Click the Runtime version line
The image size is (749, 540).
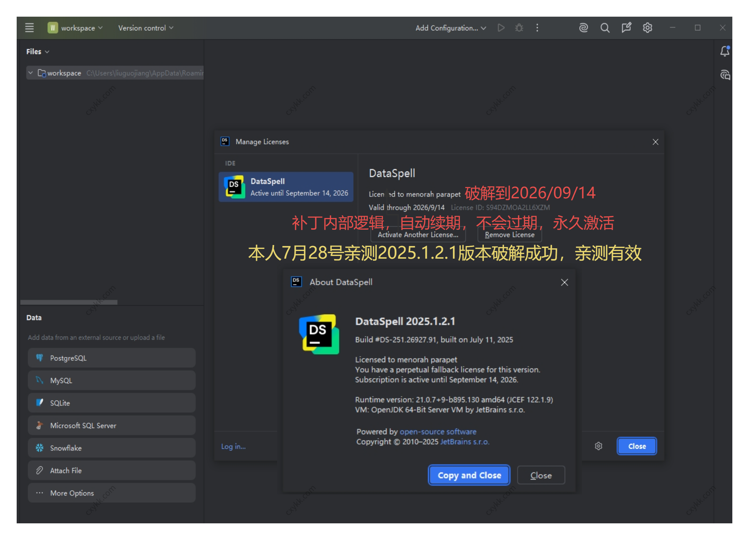click(x=454, y=399)
